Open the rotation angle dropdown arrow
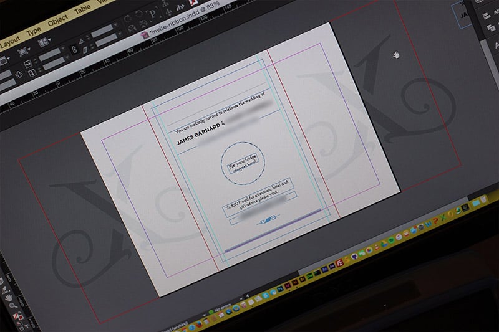 coord(116,25)
